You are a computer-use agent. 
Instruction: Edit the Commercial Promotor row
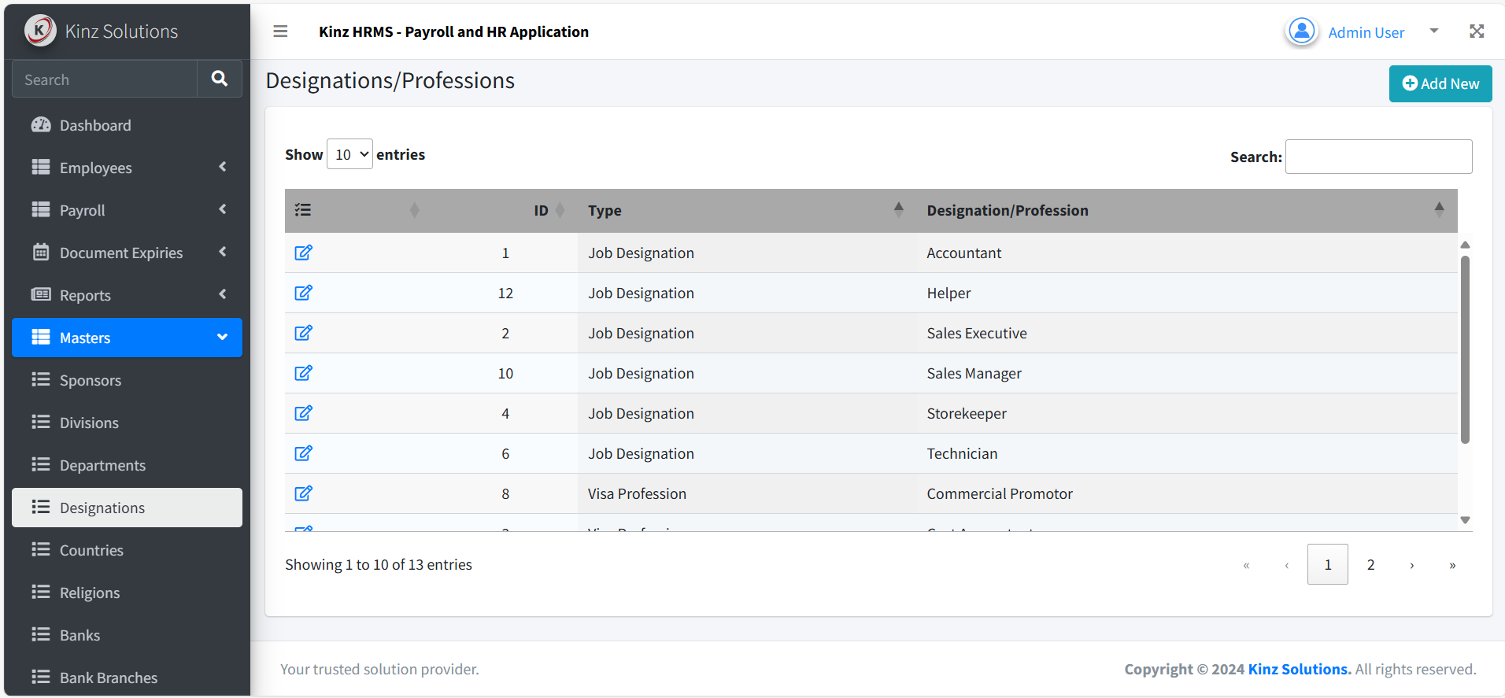click(303, 493)
